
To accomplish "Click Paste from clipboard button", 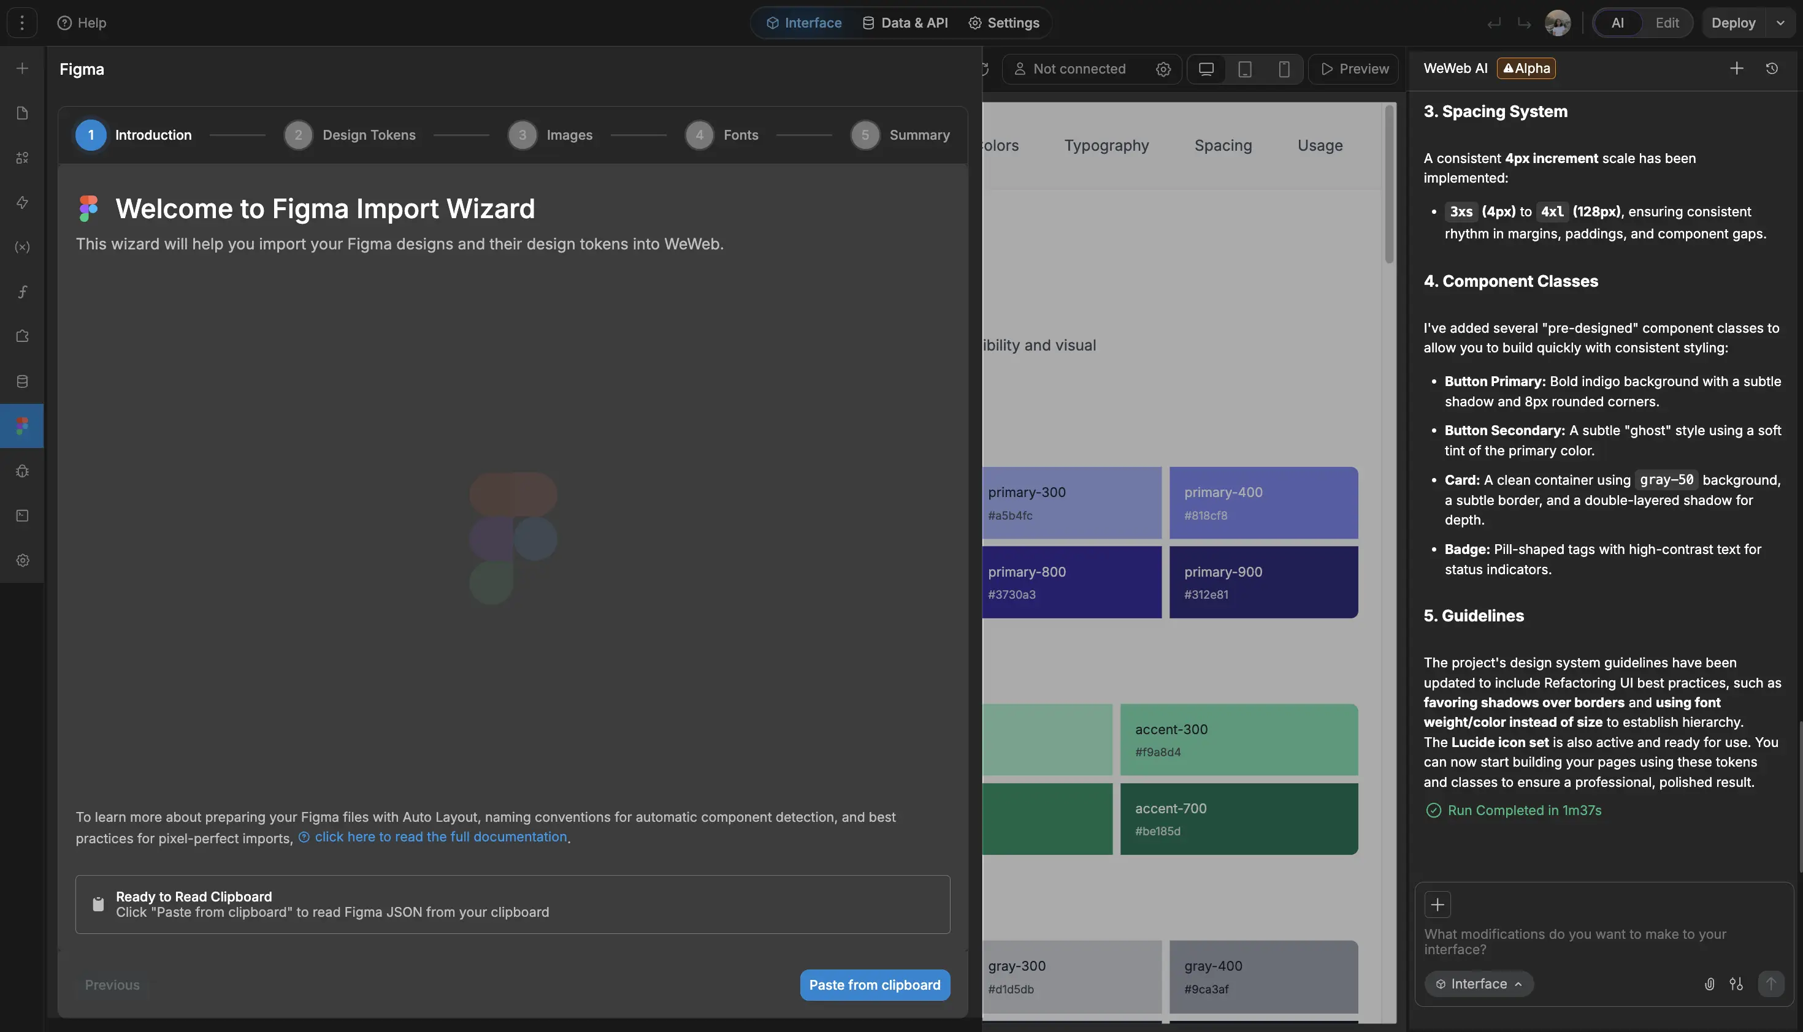I will pyautogui.click(x=875, y=985).
